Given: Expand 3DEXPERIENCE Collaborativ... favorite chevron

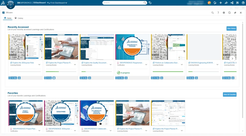Looking at the screenshot, I should (x=111, y=131).
